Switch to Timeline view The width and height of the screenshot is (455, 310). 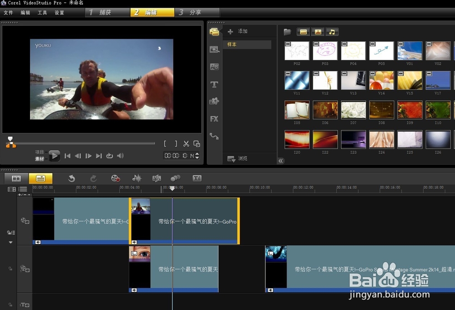tap(40, 178)
